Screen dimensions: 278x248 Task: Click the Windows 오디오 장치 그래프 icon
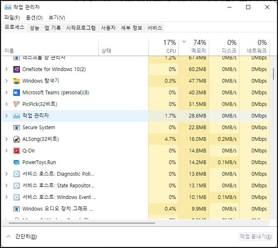[17, 209]
